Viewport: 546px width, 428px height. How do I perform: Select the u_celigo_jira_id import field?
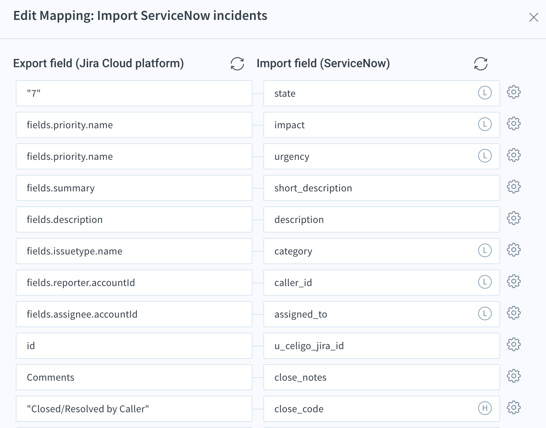[382, 346]
